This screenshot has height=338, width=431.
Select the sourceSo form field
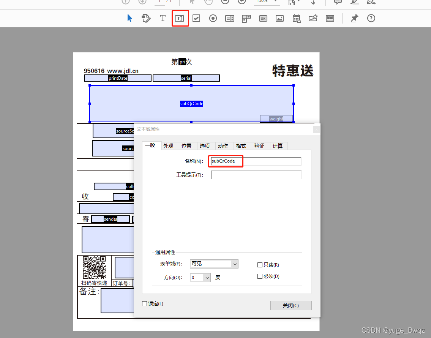click(113, 131)
